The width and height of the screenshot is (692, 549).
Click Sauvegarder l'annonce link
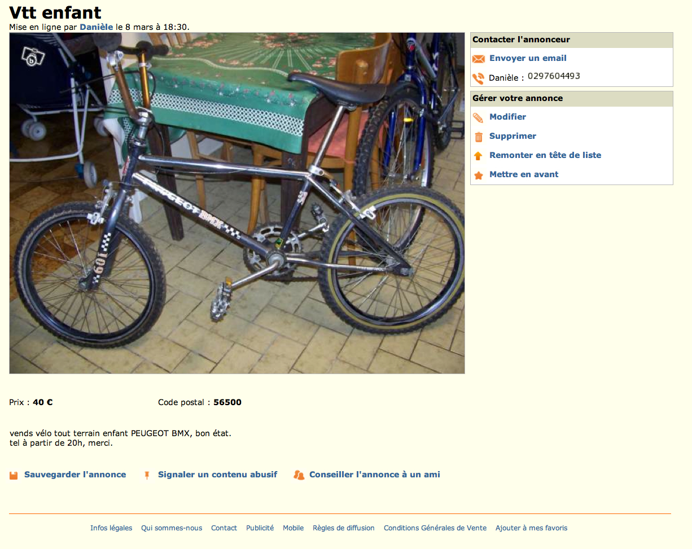click(75, 475)
